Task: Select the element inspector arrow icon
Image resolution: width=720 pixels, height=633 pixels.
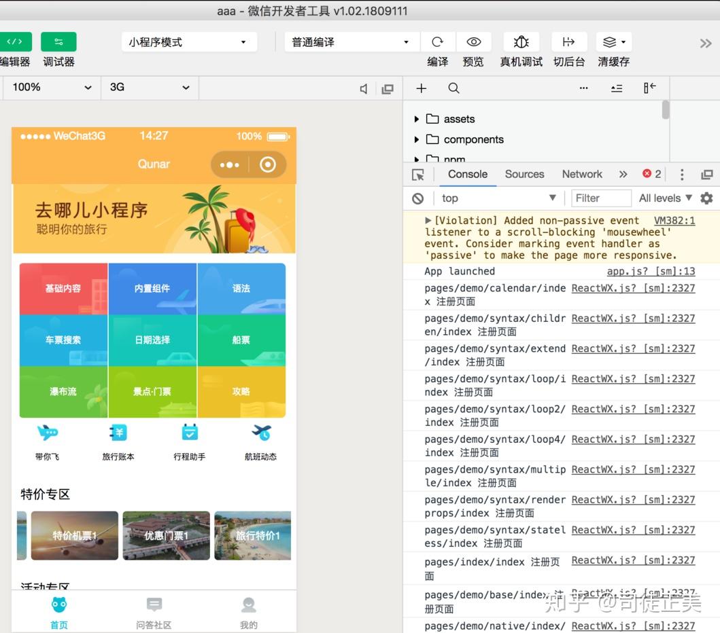Action: [418, 175]
